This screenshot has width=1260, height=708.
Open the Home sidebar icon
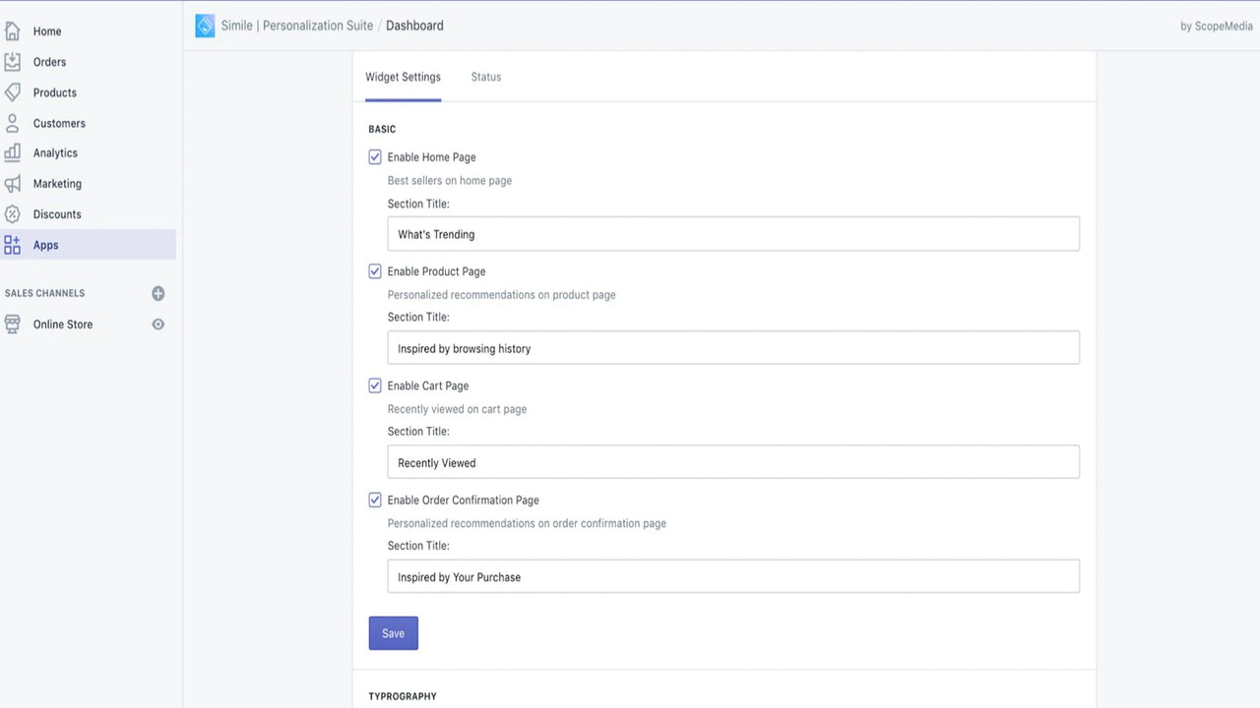(x=13, y=30)
